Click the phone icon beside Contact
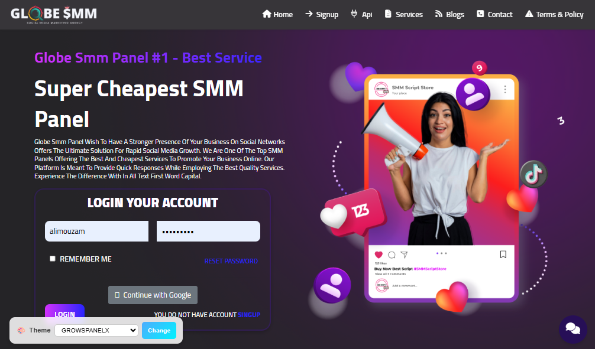595x349 pixels. point(480,14)
